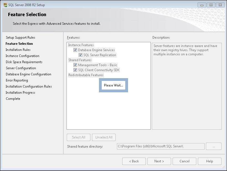Select the Shared Features tree node
This screenshot has height=171, width=227.
tap(80, 60)
